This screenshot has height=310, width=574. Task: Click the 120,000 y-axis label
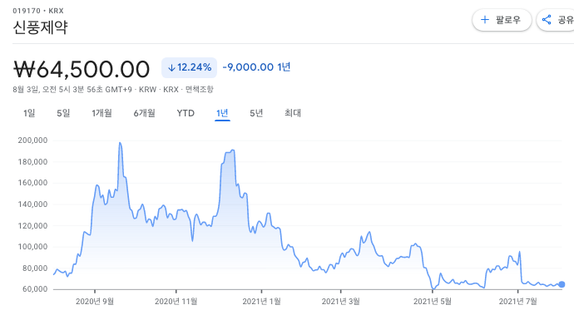(x=33, y=225)
